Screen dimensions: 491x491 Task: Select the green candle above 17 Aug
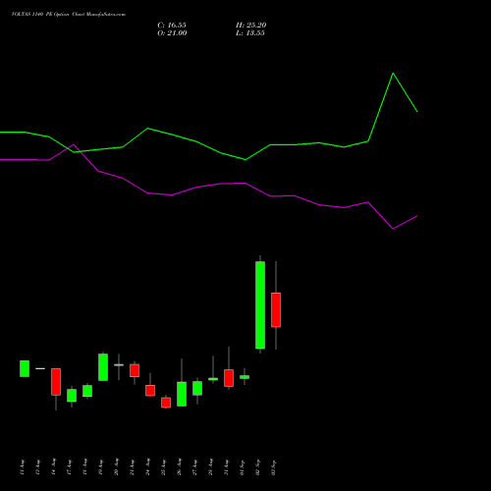click(72, 395)
